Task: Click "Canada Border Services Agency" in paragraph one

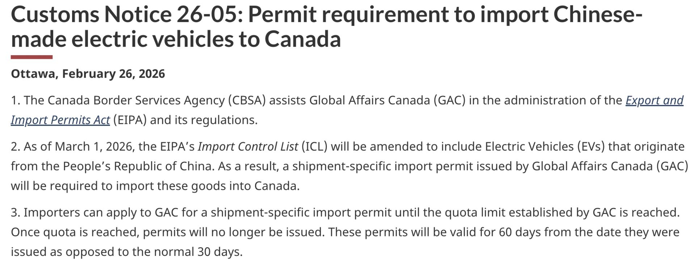Action: (x=136, y=100)
